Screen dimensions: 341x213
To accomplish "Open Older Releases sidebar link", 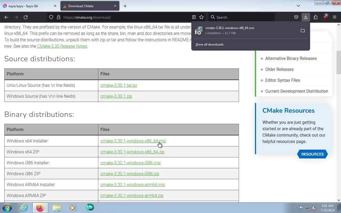I will click(279, 69).
